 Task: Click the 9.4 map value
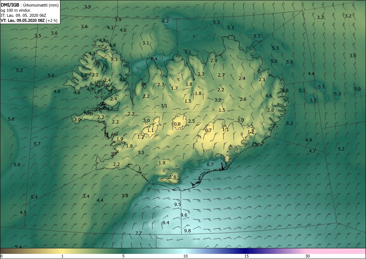point(166,223)
